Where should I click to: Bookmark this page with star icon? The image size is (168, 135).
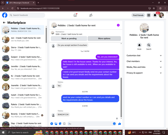(154, 8)
